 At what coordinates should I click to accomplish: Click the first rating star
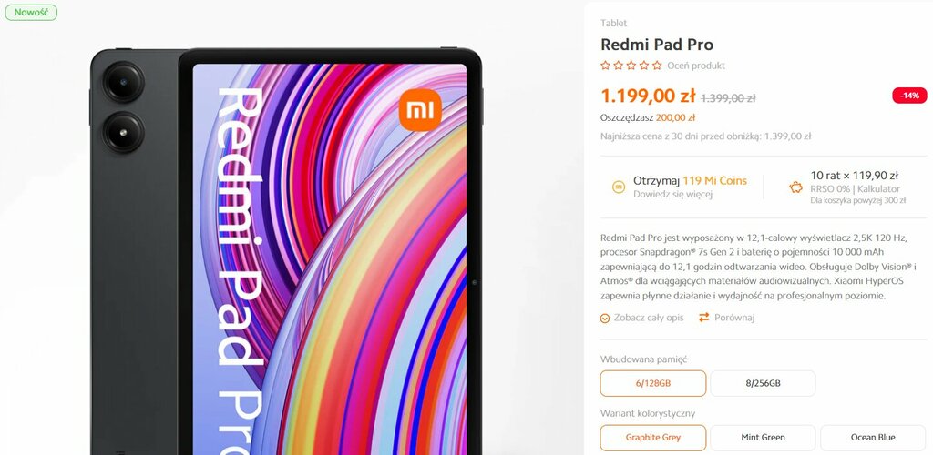(x=605, y=66)
